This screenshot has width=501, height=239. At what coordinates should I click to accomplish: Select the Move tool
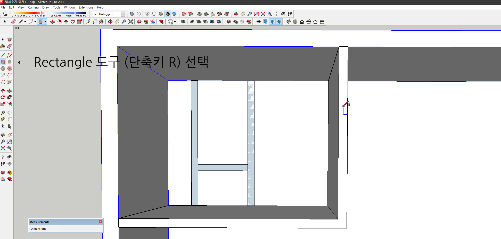3,91
